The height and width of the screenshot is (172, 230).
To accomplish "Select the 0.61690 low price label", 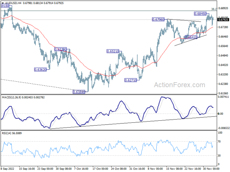I will [x=79, y=92].
